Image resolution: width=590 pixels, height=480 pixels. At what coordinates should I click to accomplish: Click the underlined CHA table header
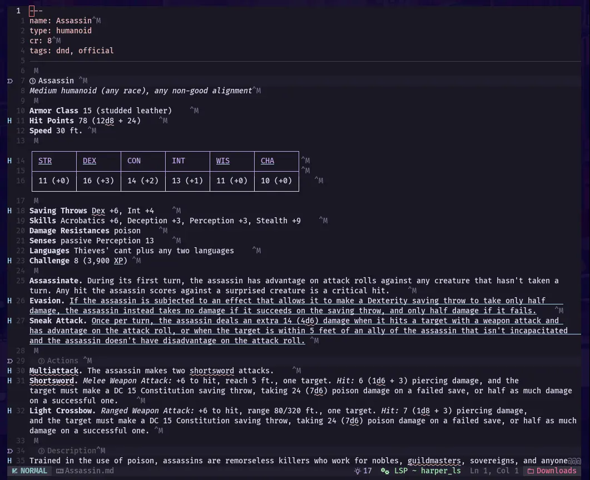[267, 161]
